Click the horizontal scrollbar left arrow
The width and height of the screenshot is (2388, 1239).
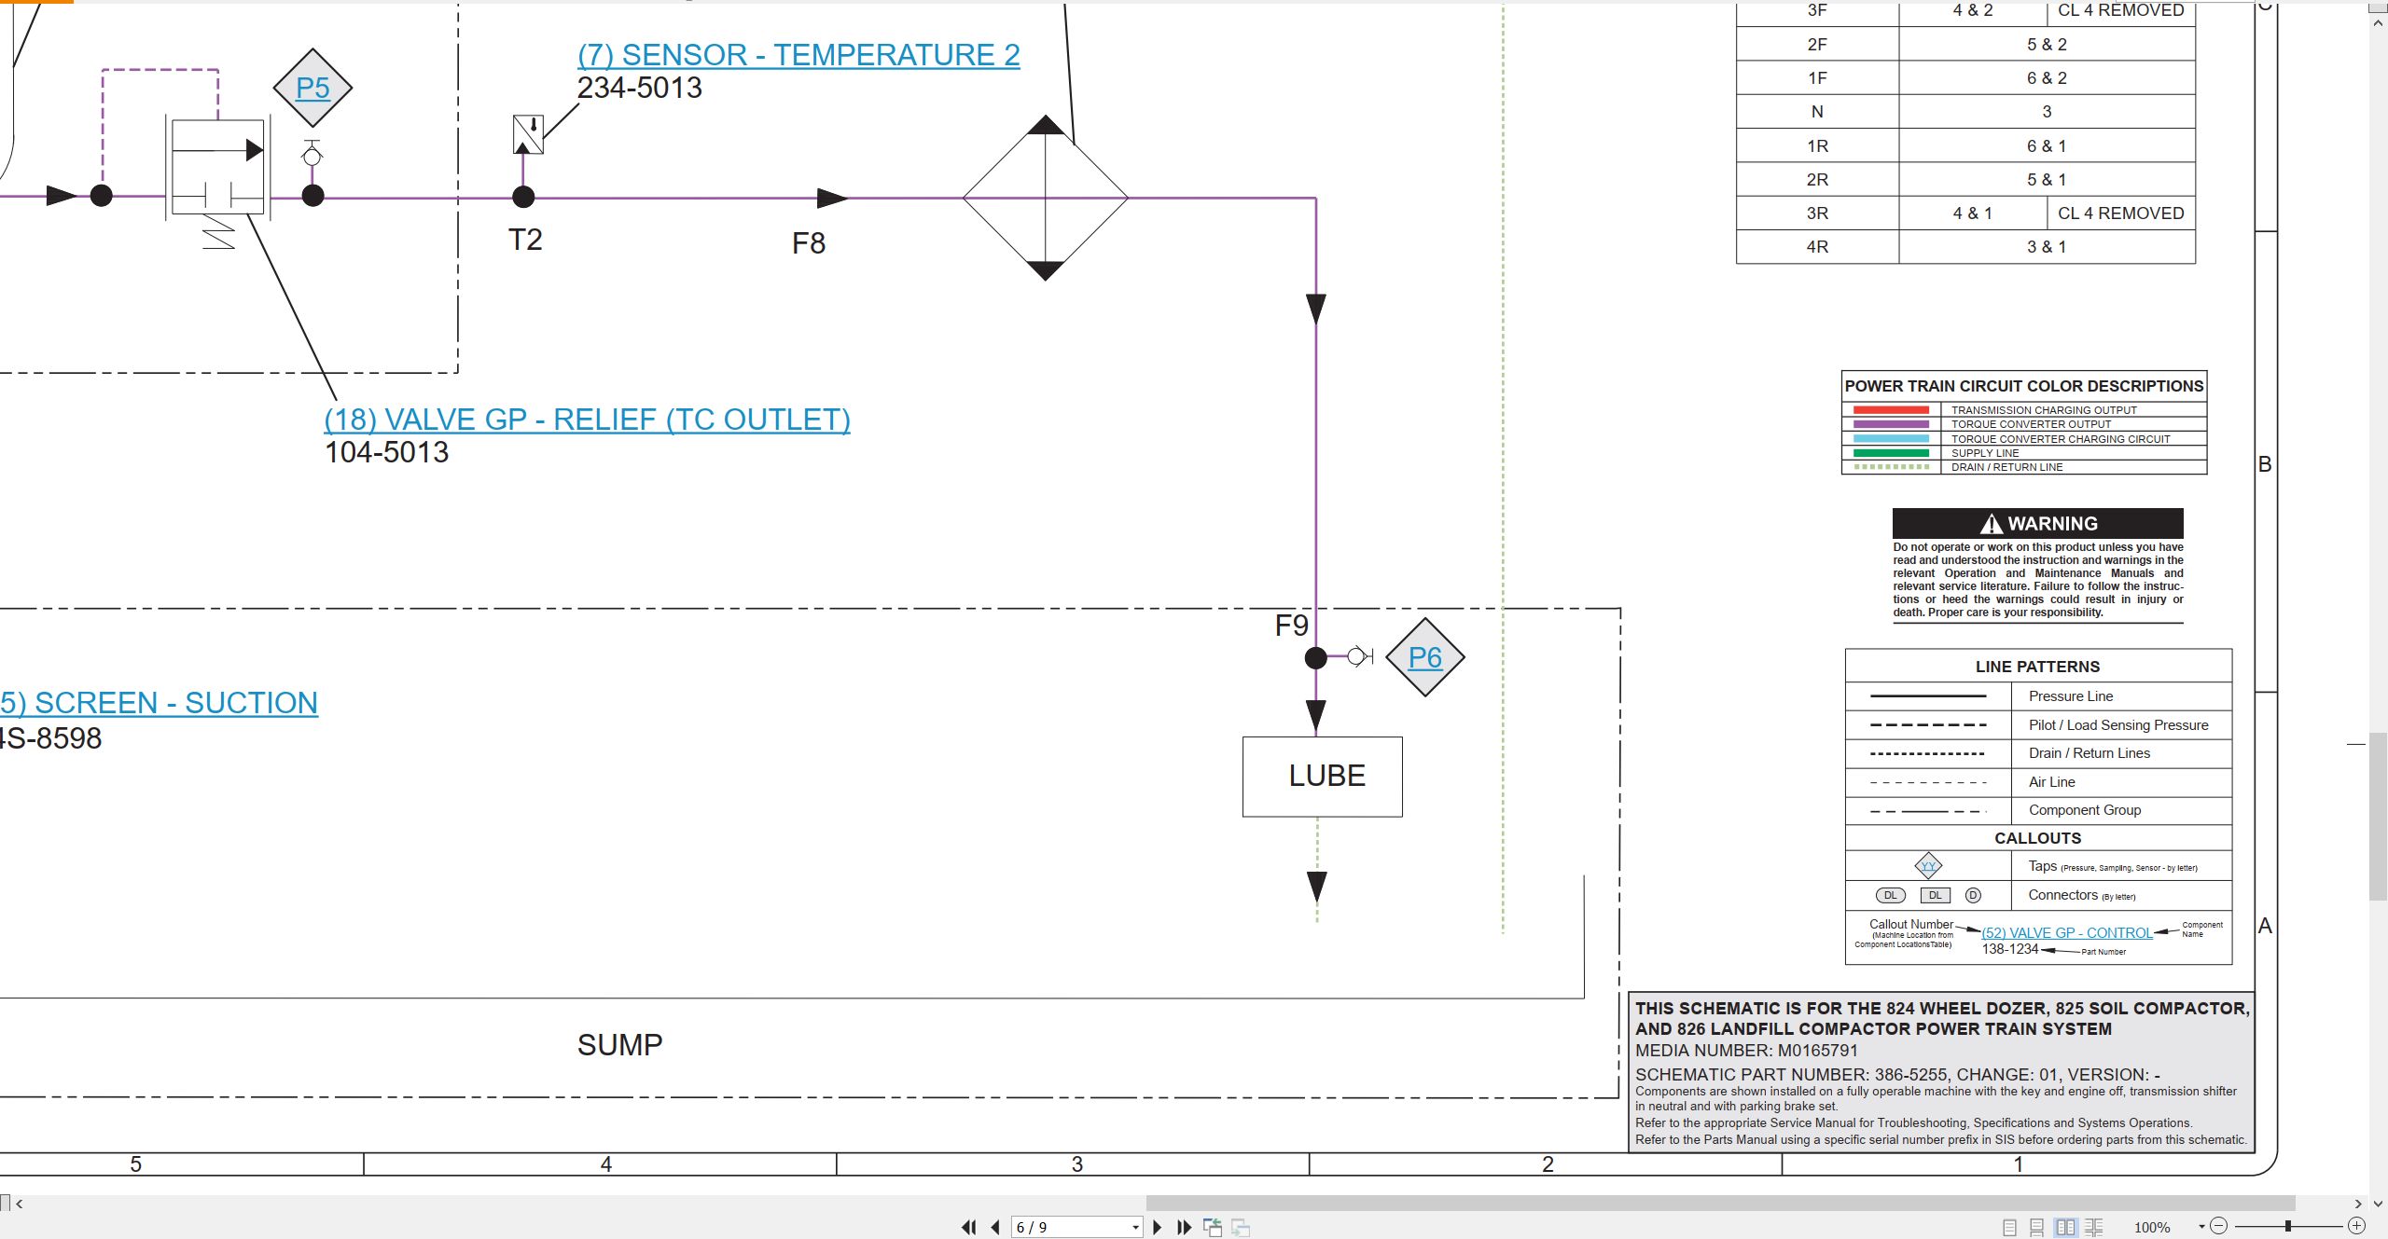20,1204
